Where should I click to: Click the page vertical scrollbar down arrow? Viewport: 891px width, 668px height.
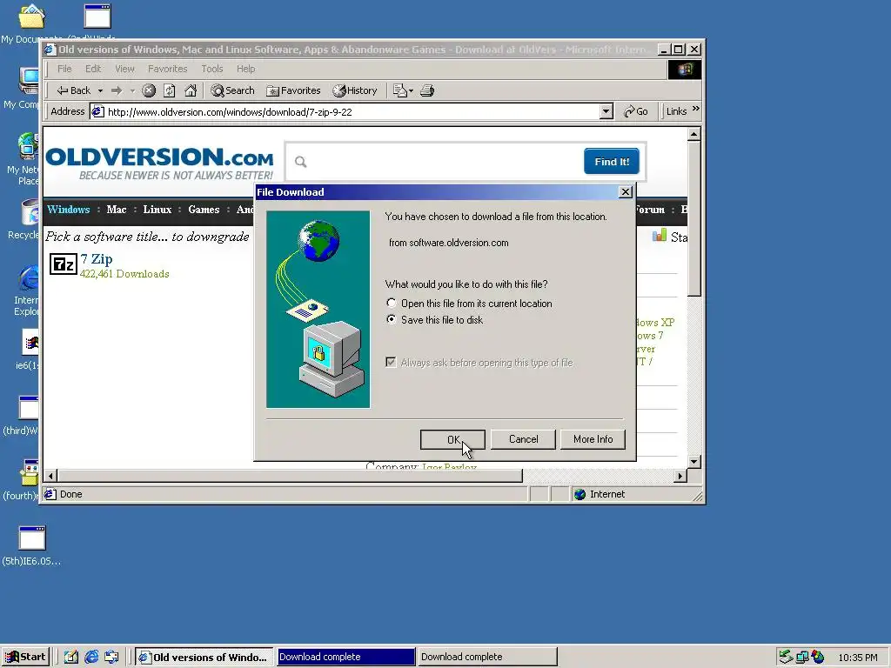pos(693,462)
